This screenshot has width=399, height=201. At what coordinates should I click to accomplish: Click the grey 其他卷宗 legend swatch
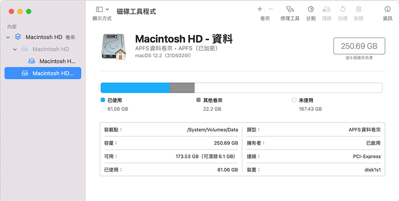(198, 100)
